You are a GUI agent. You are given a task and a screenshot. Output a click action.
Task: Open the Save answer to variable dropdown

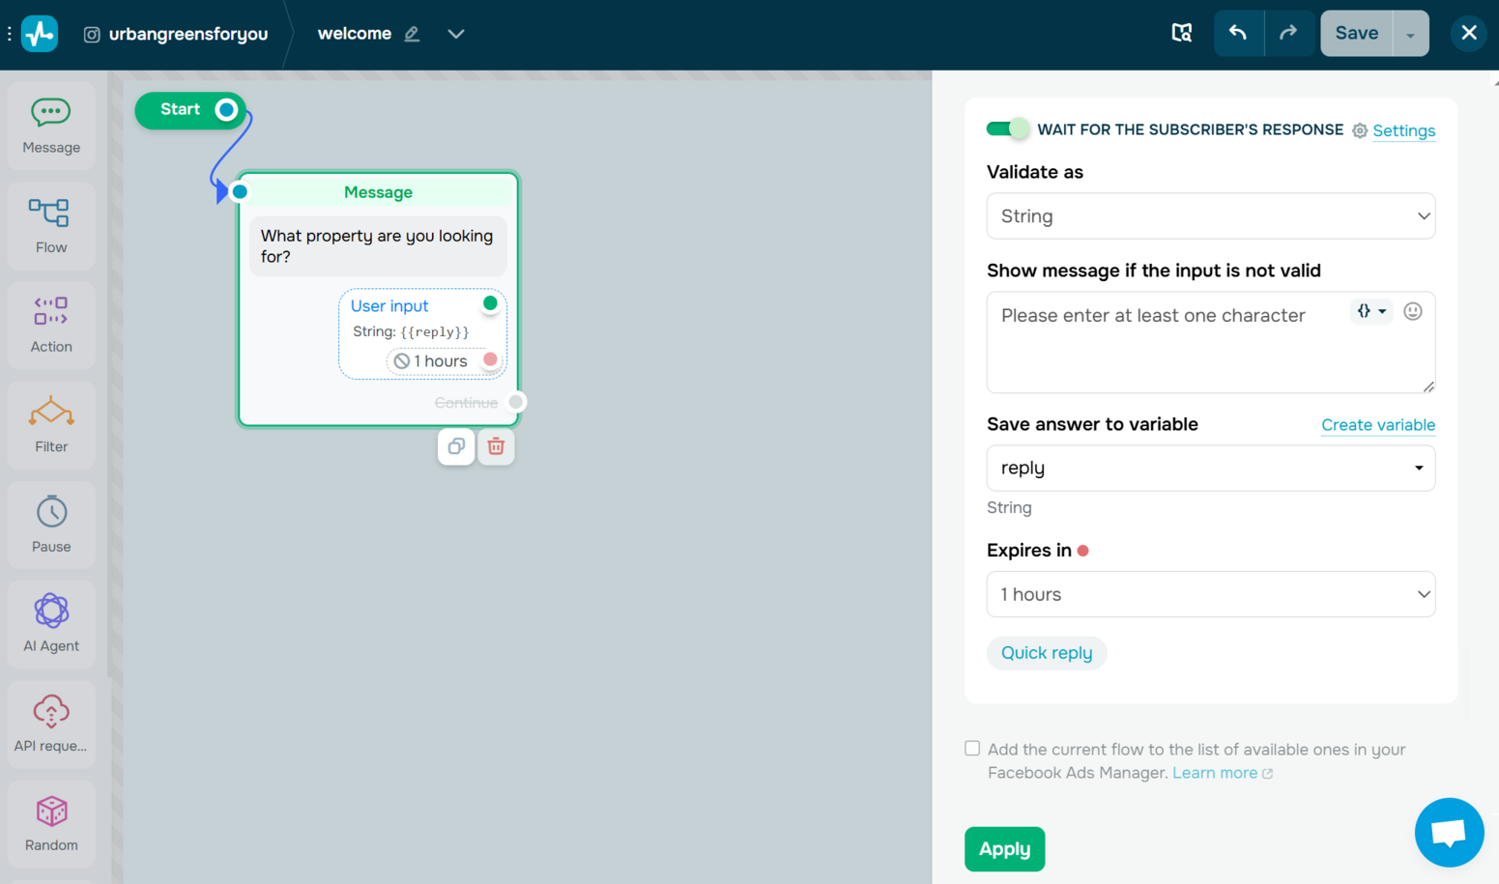tap(1209, 468)
